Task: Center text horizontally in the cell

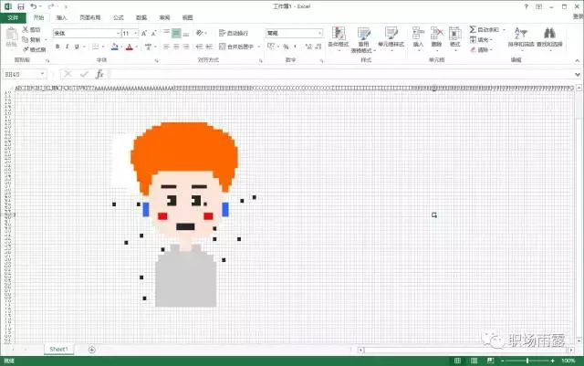Action: 176,47
